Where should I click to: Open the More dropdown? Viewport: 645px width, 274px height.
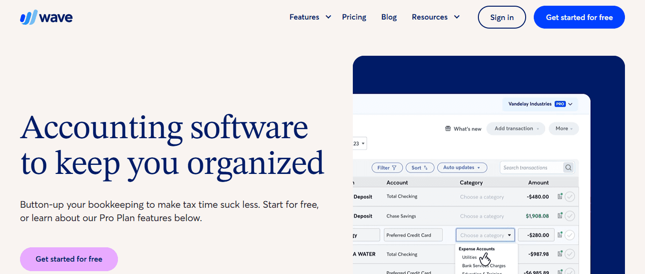coord(564,129)
